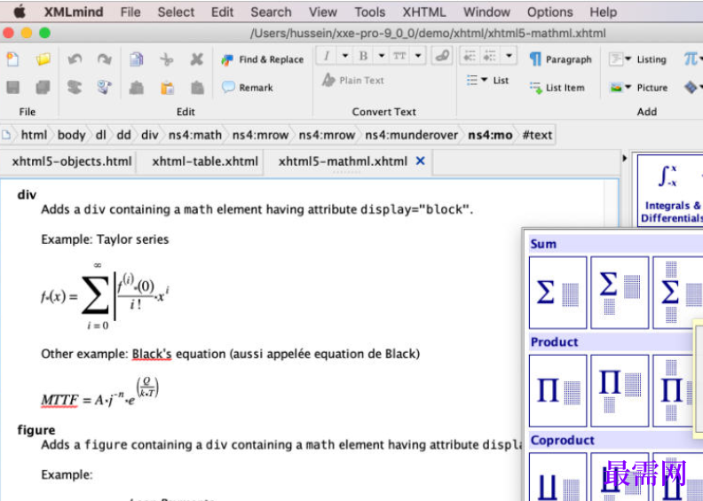
Task: Open the dropdown arrow beside Bold
Action: click(x=382, y=56)
